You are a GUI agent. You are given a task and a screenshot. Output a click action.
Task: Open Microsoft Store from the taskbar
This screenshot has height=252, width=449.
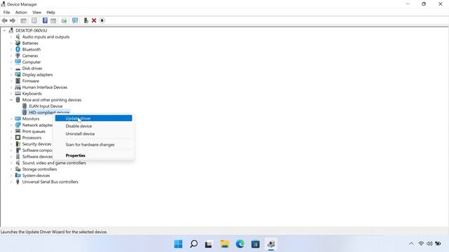pyautogui.click(x=255, y=244)
